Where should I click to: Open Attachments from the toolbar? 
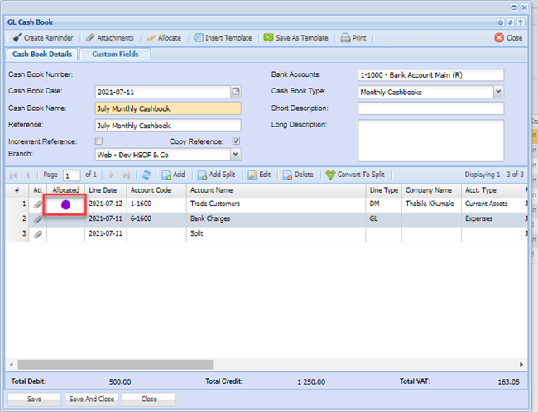pyautogui.click(x=90, y=38)
